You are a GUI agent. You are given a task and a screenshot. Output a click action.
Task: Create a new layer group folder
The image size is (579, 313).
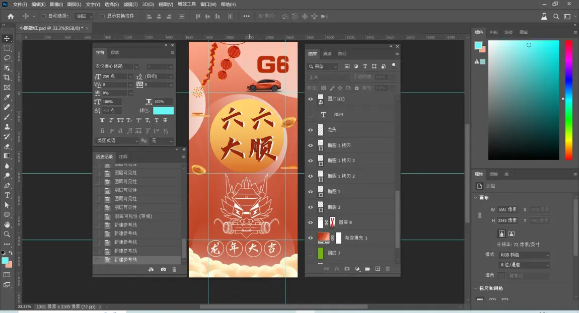pyautogui.click(x=367, y=269)
